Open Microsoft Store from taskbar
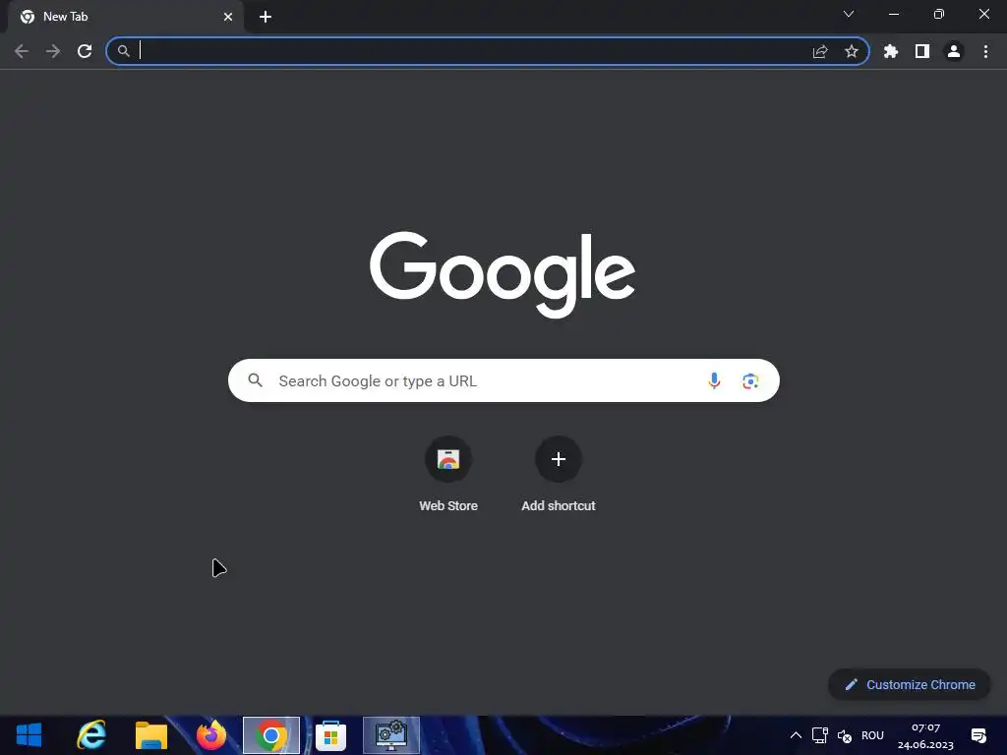The height and width of the screenshot is (755, 1007). click(330, 735)
